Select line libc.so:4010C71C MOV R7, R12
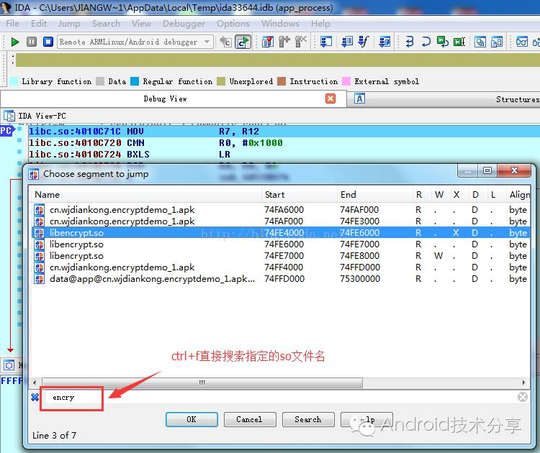 [284, 132]
